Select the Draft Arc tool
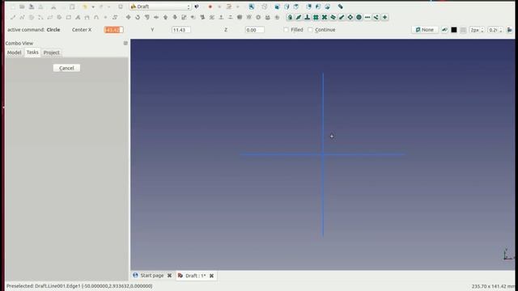 pyautogui.click(x=40, y=17)
